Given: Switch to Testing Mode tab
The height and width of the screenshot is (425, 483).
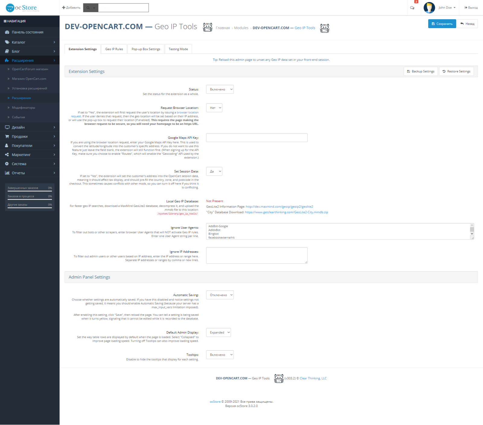Looking at the screenshot, I should pyautogui.click(x=178, y=49).
